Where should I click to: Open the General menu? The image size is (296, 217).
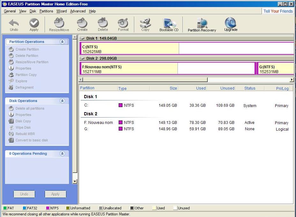pyautogui.click(x=10, y=11)
